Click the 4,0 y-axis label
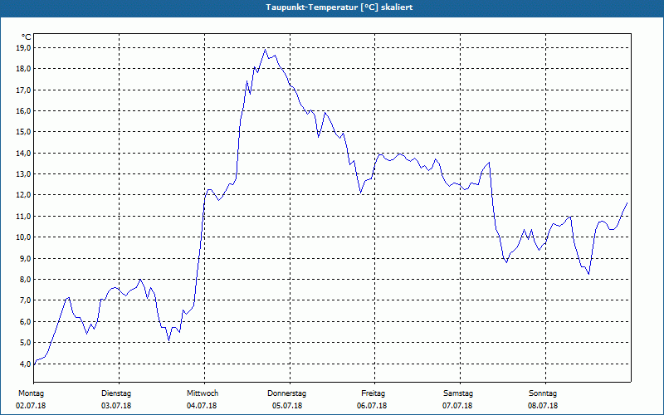The image size is (664, 415). tap(25, 364)
